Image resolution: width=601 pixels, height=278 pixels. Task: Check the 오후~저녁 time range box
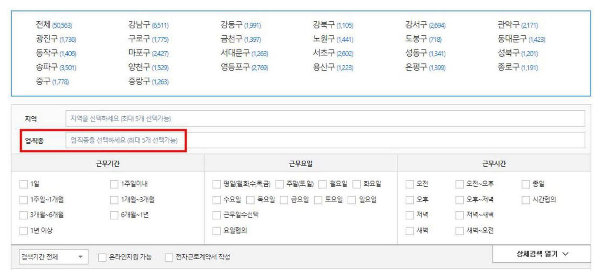pos(460,200)
